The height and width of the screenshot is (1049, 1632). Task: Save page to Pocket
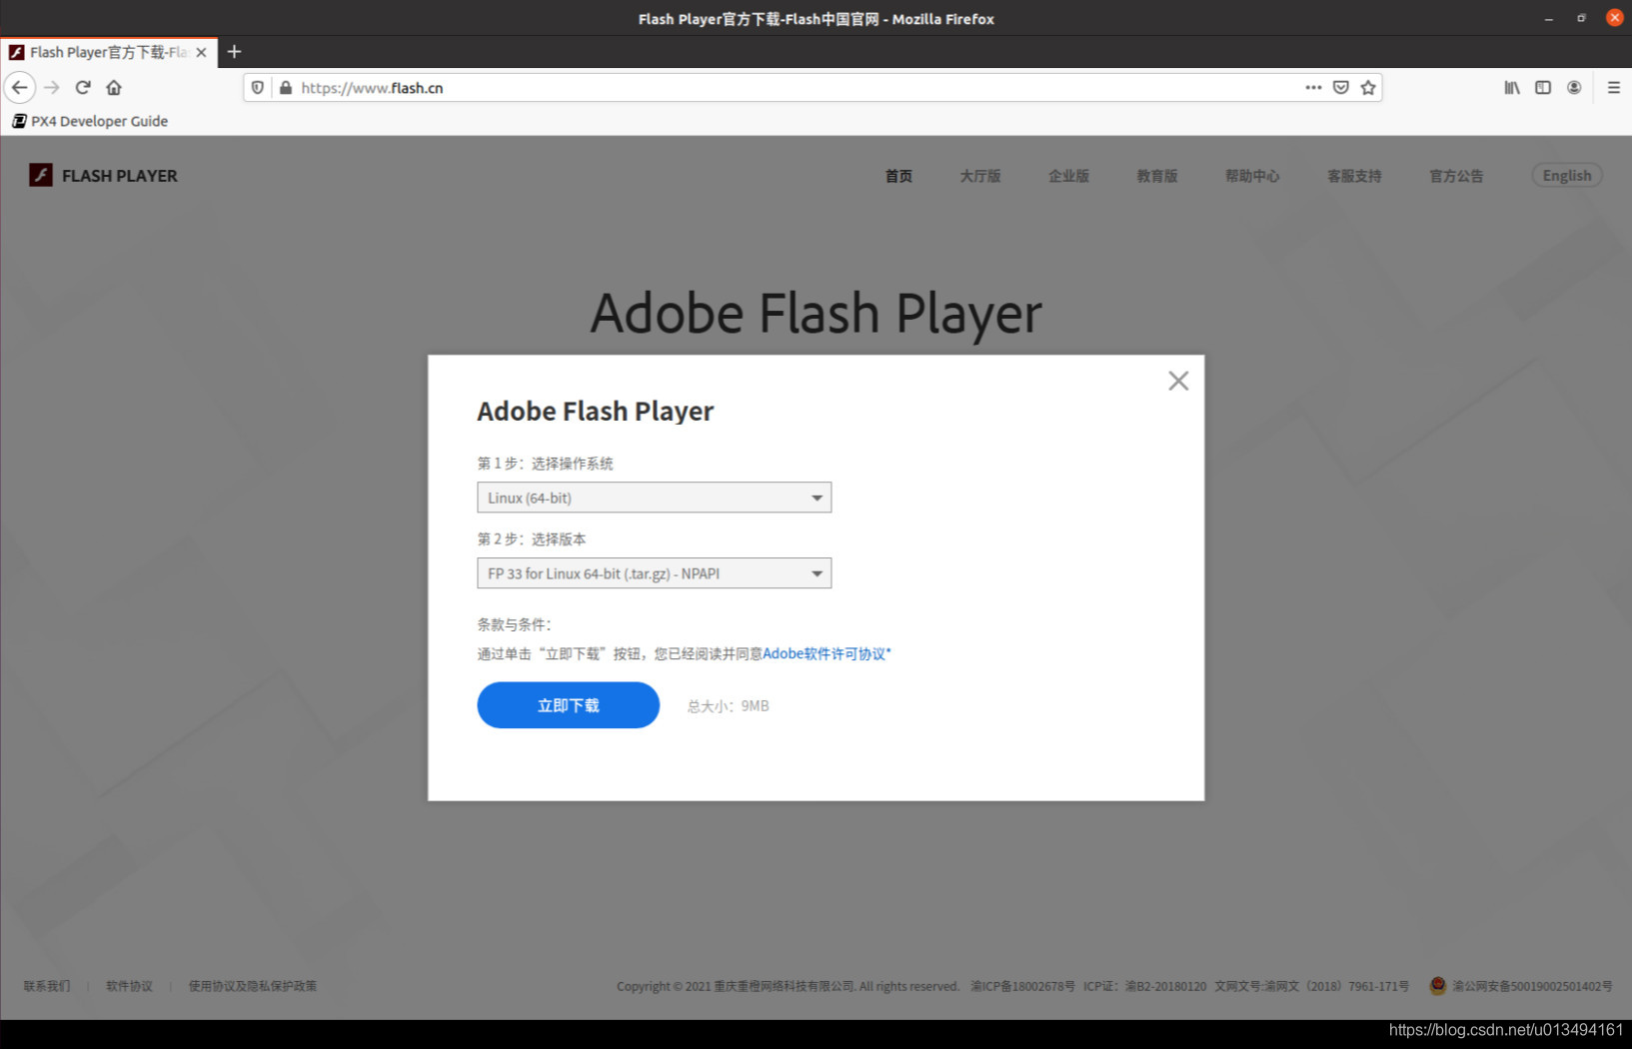point(1341,88)
